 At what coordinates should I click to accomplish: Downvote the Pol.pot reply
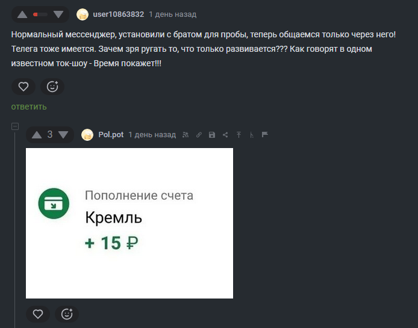point(63,135)
